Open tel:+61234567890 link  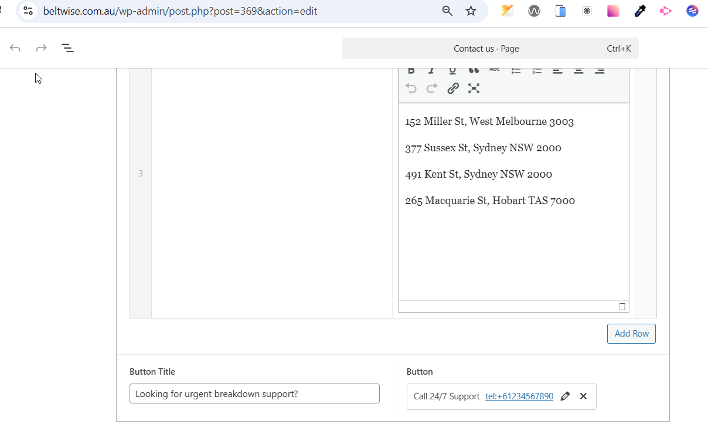519,396
